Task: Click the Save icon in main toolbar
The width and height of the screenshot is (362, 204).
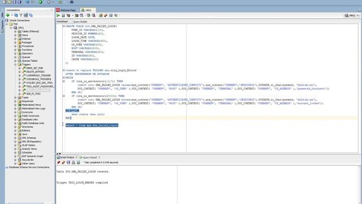Action: click(15, 2)
